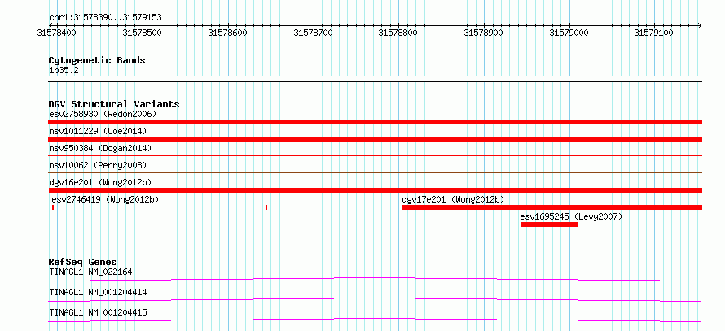Image resolution: width=725 pixels, height=331 pixels.
Task: Click the left arrowhead of the ruler
Action: click(51, 25)
